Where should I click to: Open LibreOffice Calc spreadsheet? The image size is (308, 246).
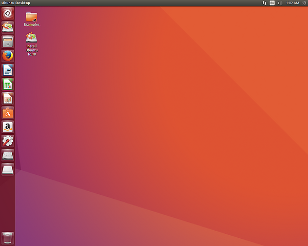[x=8, y=84]
